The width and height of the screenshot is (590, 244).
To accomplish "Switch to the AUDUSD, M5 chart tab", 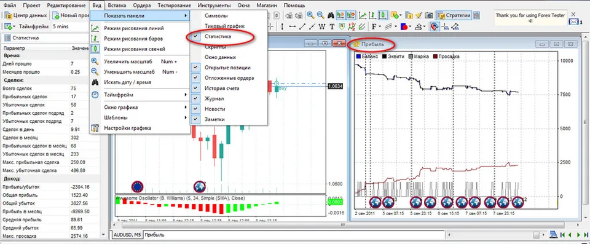I will coord(127,235).
